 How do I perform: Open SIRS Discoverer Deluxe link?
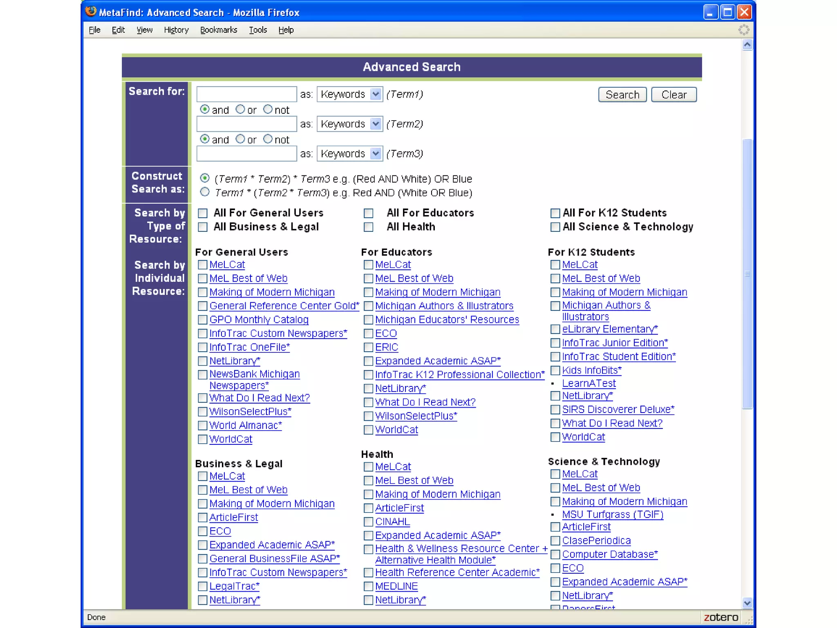618,410
